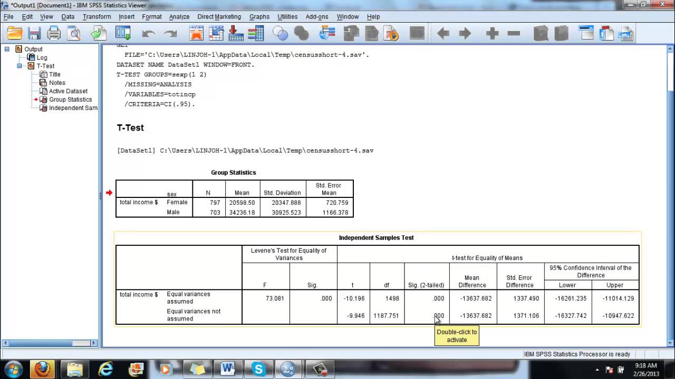
Task: Click the Std. Error Difference 1337.490
Action: pyautogui.click(x=526, y=298)
